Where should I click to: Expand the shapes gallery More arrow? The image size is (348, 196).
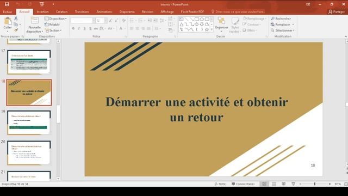(x=212, y=29)
